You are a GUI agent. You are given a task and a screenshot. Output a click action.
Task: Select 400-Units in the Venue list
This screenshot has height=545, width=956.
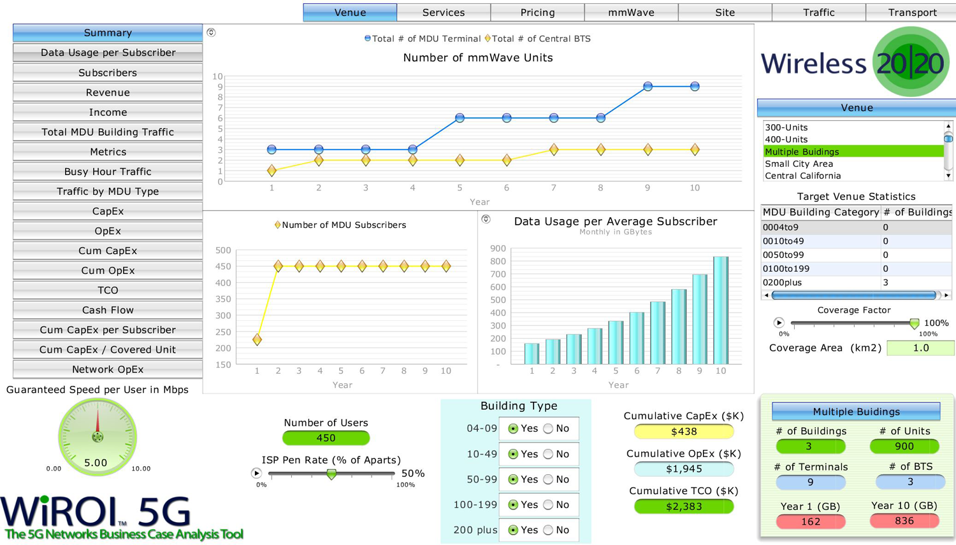[853, 139]
